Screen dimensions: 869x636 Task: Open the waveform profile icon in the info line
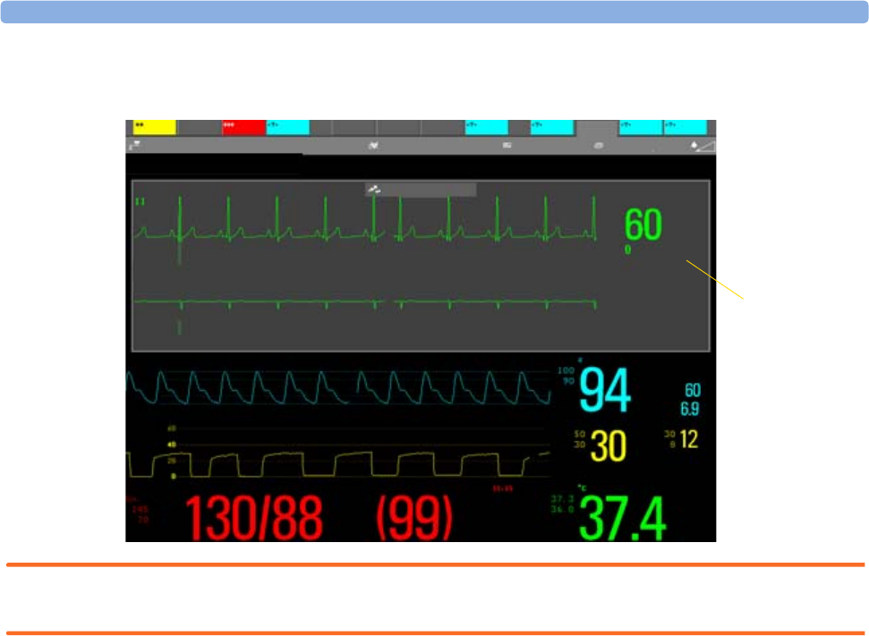pyautogui.click(x=373, y=145)
